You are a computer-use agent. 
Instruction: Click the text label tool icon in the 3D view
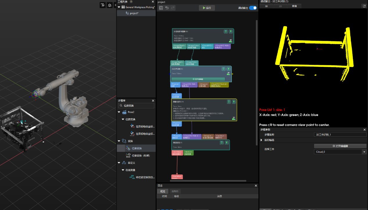coord(103,5)
